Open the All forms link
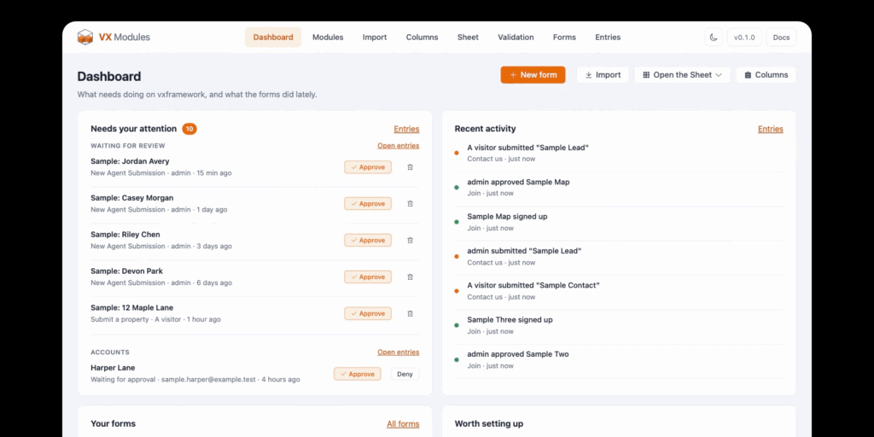874x437 pixels. click(403, 424)
